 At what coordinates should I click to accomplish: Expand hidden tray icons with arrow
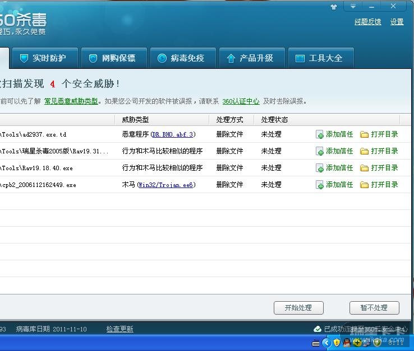326,342
